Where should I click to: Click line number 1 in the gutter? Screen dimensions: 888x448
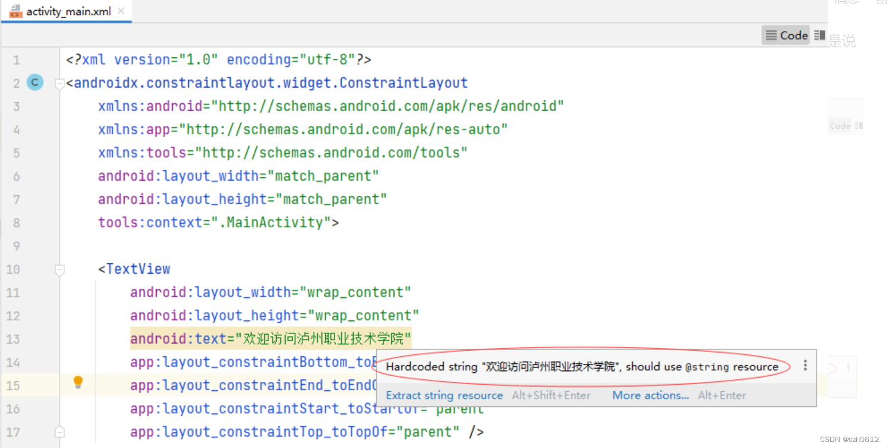coord(16,60)
